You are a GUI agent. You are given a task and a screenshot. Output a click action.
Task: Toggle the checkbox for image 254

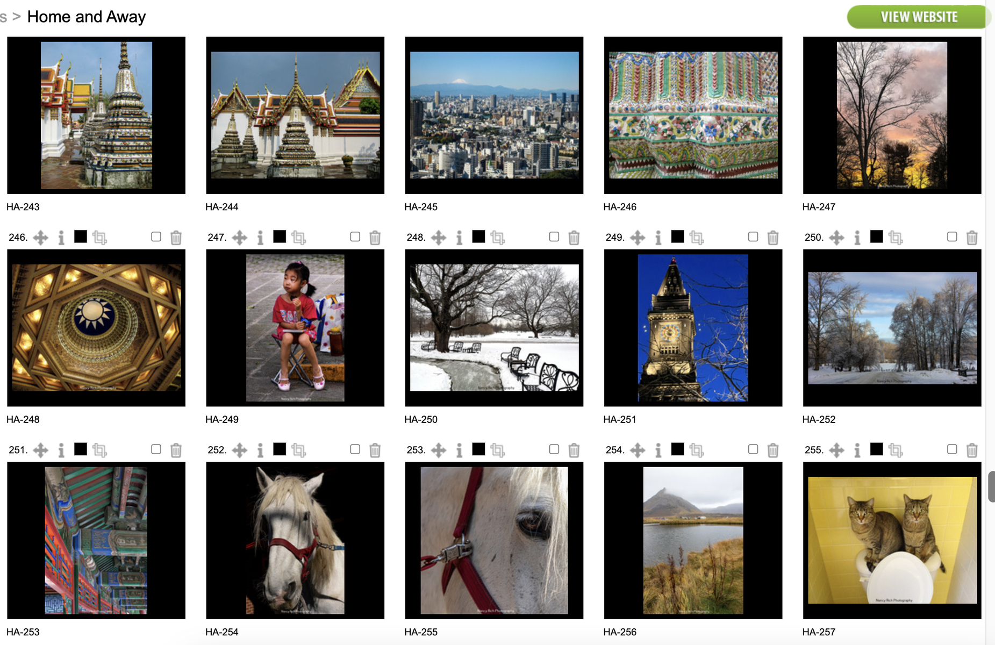pos(753,449)
